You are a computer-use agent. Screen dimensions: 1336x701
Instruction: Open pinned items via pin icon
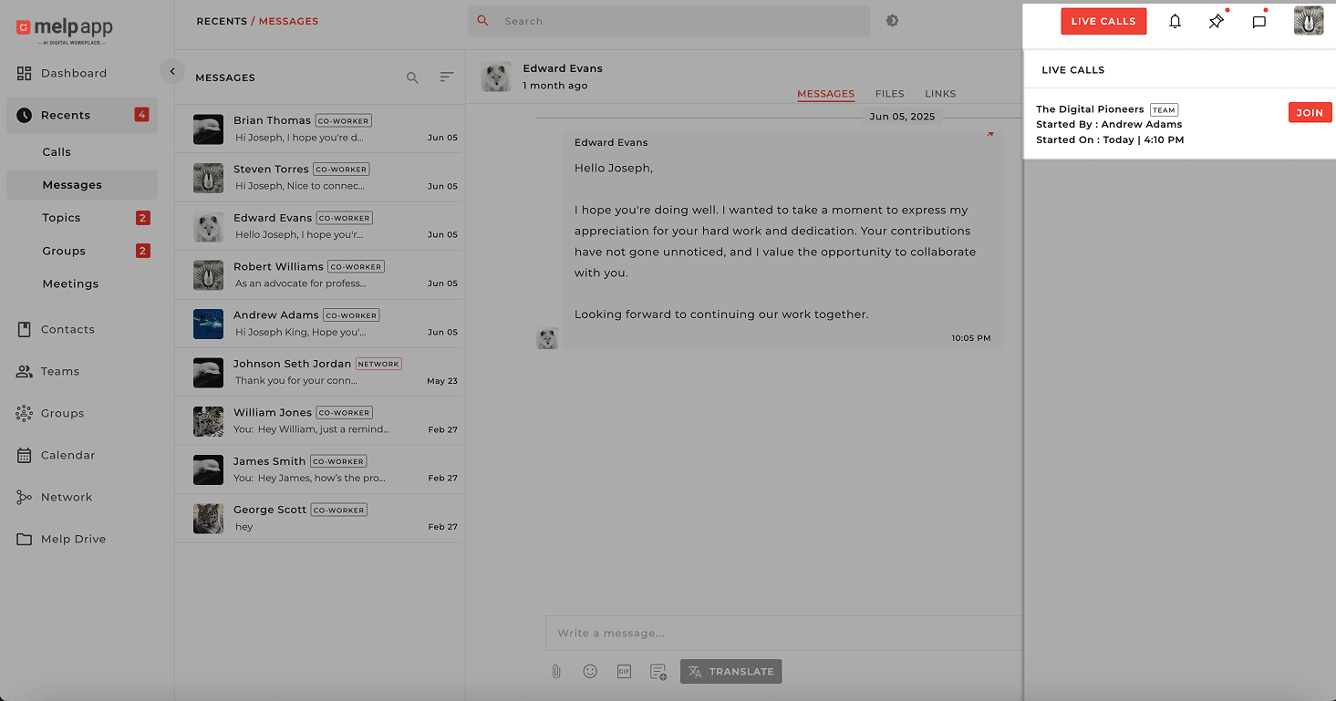pyautogui.click(x=1216, y=22)
